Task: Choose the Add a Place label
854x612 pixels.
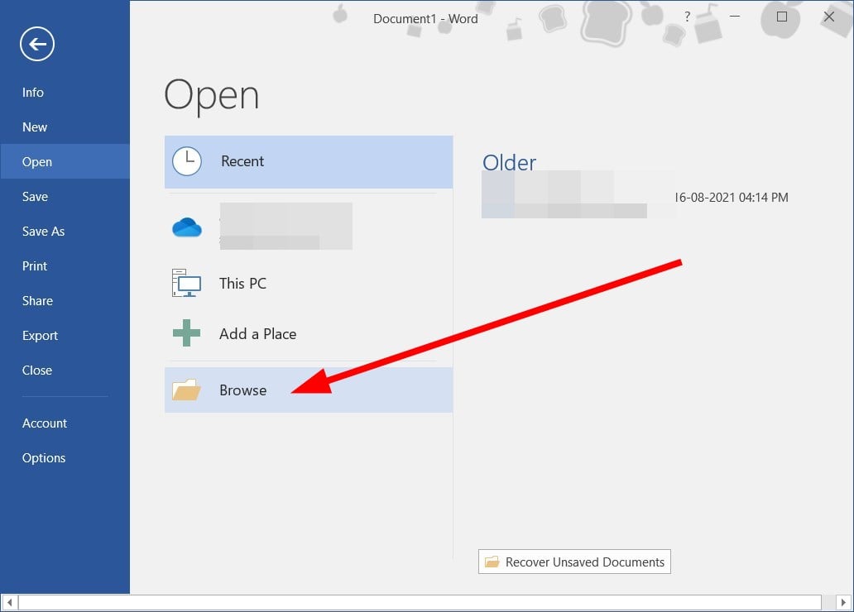Action: pyautogui.click(x=257, y=334)
